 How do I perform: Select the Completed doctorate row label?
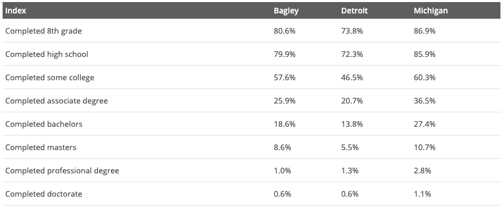coord(44,194)
